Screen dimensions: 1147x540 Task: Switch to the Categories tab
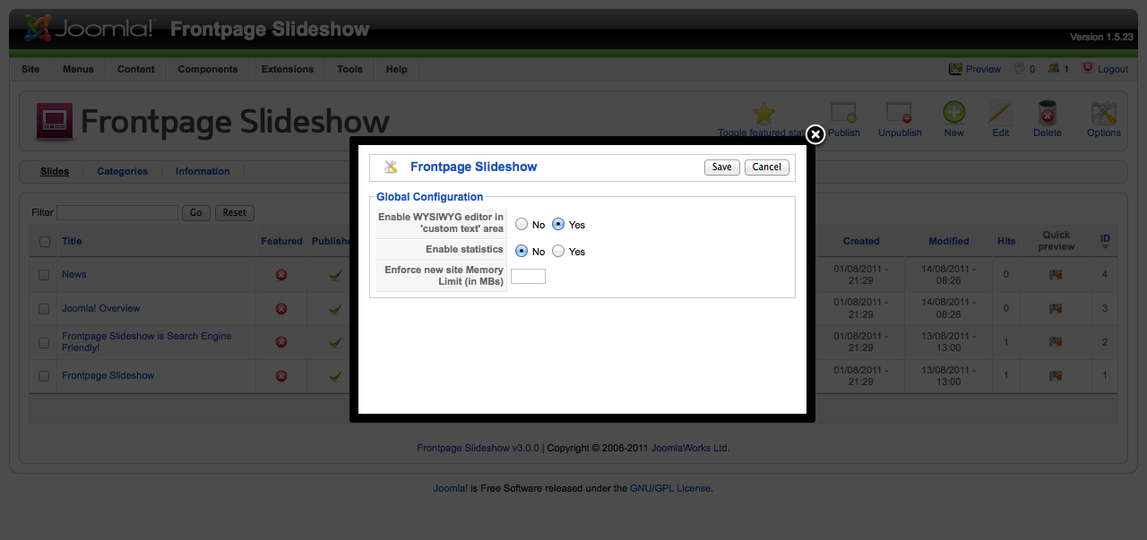122,171
